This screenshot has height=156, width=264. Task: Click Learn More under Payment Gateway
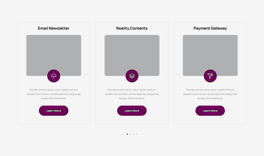click(210, 111)
